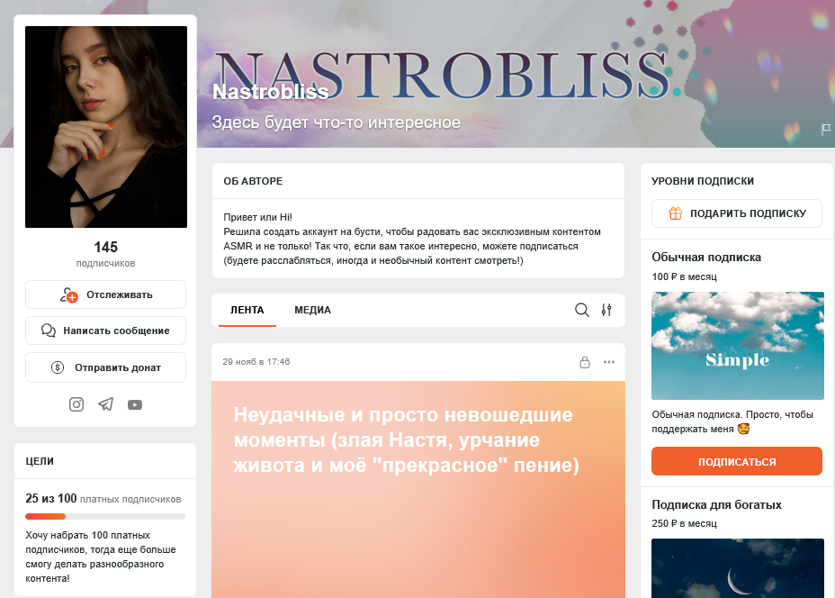Click the paid subscribers goal progress bar

(105, 516)
